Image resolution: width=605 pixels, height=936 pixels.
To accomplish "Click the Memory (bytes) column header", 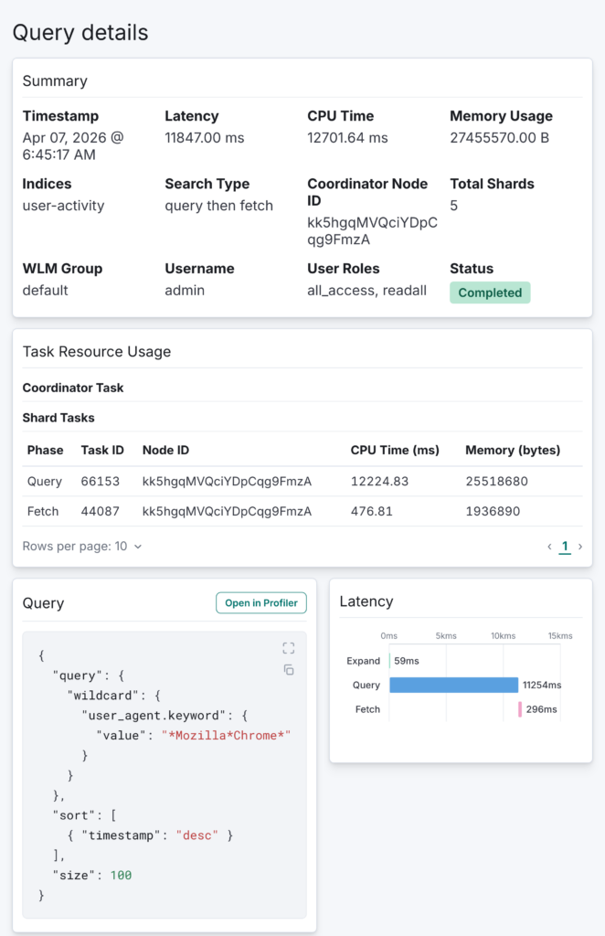I will [513, 450].
